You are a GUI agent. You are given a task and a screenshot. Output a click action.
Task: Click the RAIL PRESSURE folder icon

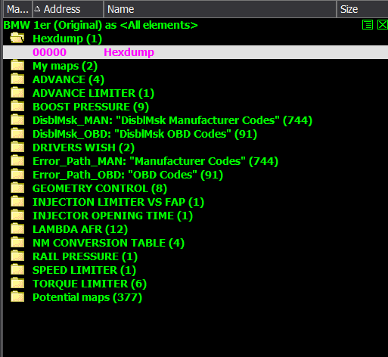pyautogui.click(x=17, y=256)
